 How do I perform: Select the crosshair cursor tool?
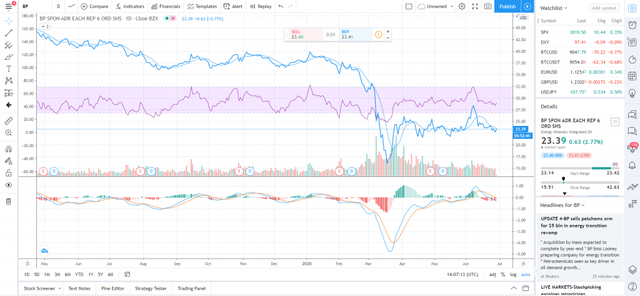coord(9,21)
